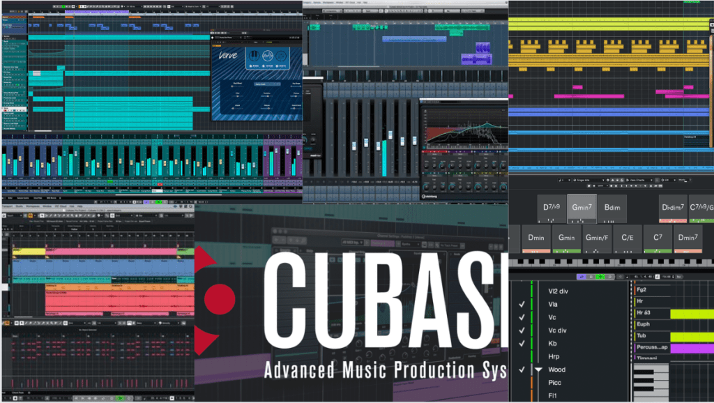This screenshot has width=714, height=403.
Task: Select the Hr á3 track label
Action: tap(643, 313)
